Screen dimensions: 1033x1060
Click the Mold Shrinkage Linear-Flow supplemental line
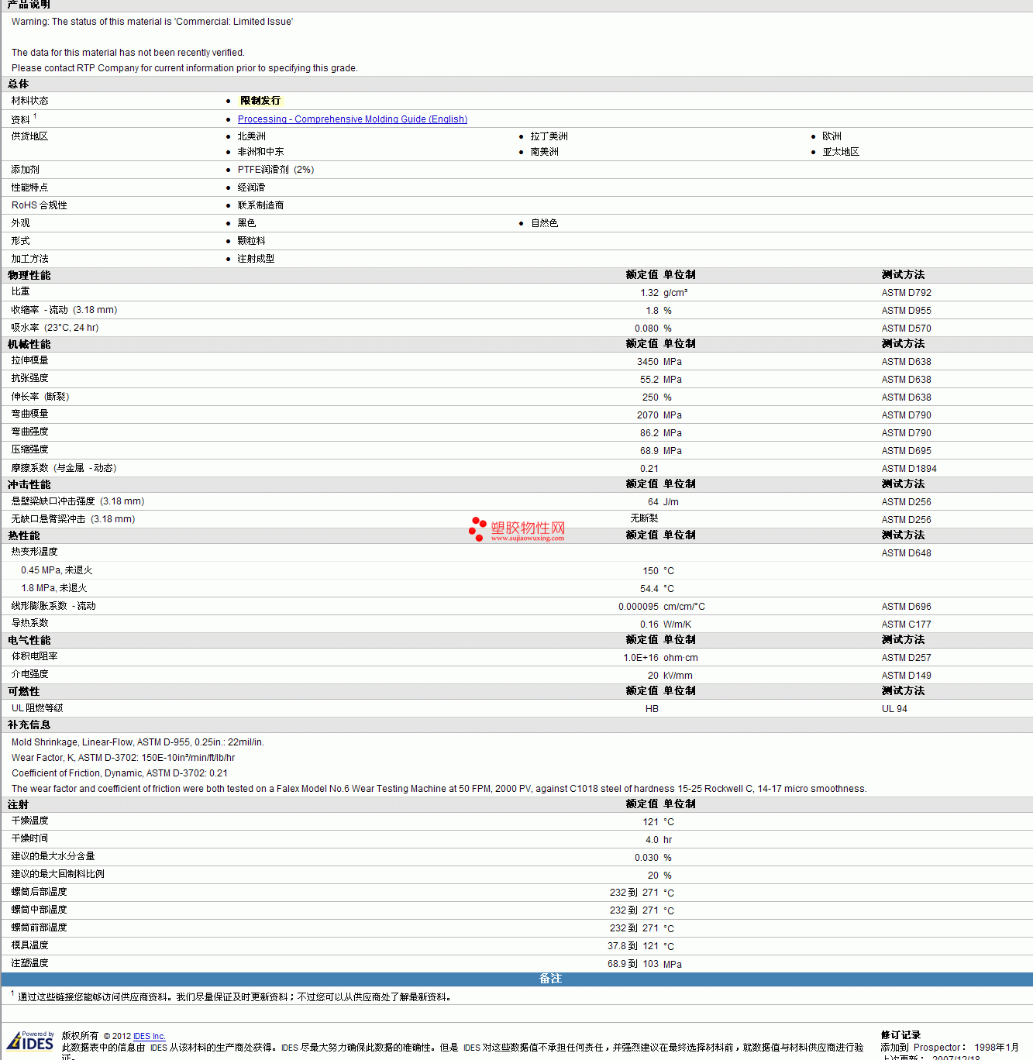click(138, 742)
